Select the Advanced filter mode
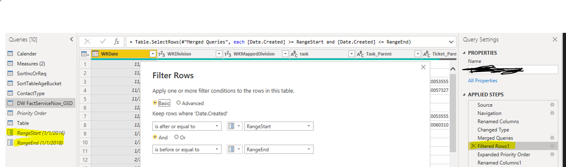This screenshot has width=566, height=167. click(178, 103)
